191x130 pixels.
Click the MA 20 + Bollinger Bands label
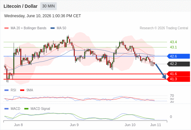pyautogui.click(x=28, y=28)
